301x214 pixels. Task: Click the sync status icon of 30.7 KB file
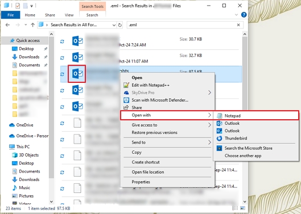(62, 41)
